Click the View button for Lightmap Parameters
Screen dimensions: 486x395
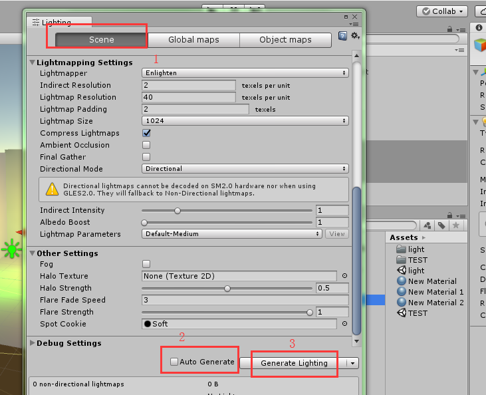click(337, 234)
